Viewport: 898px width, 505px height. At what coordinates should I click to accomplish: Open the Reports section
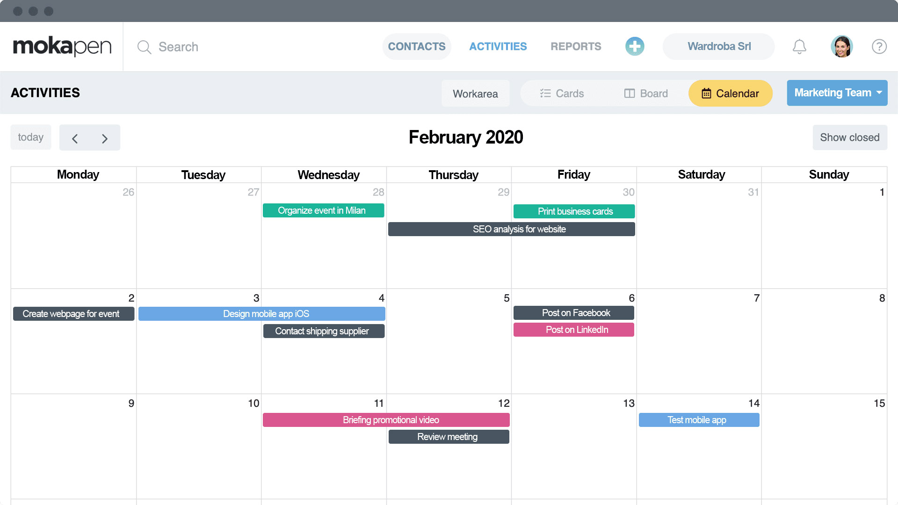pyautogui.click(x=576, y=46)
